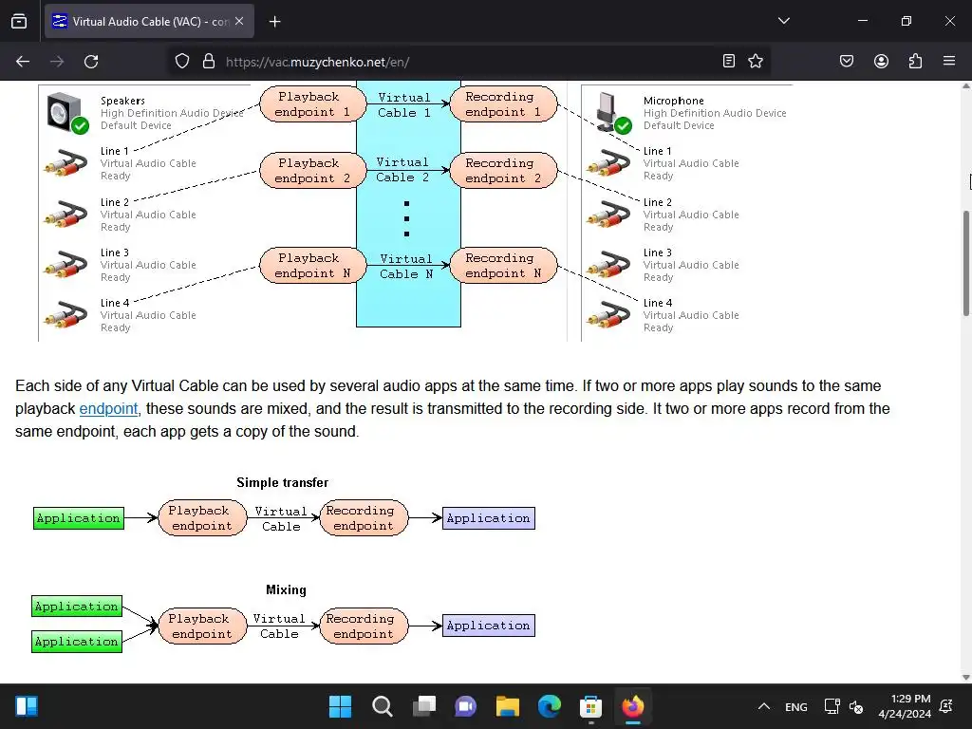Open network and volume quick settings

(844, 706)
